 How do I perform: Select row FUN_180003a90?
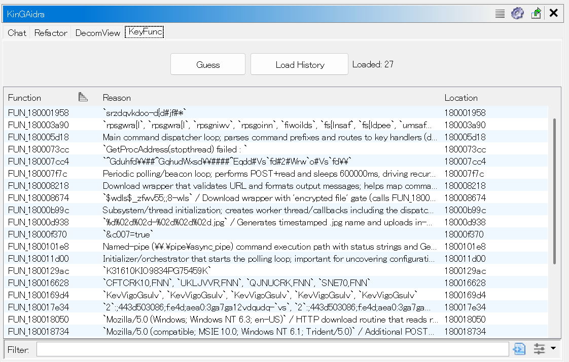[x=276, y=125]
